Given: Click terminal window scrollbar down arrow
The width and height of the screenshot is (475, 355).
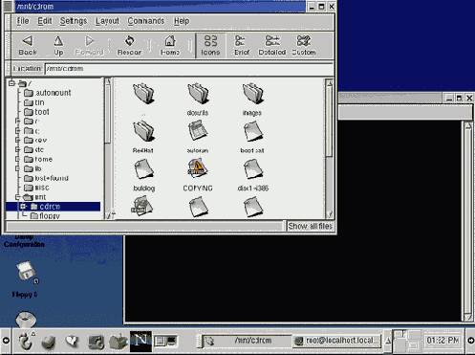Looking at the screenshot, I should click(x=468, y=317).
